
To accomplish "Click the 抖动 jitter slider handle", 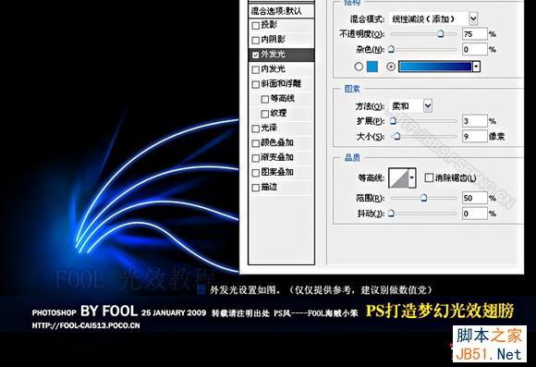I will (x=392, y=213).
